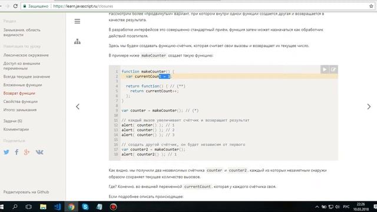Open Skype from taskbar

tap(85, 207)
